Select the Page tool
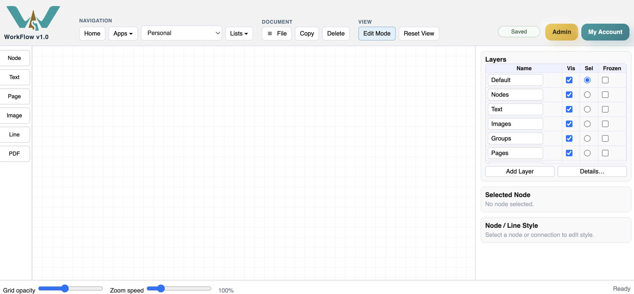 [x=14, y=96]
